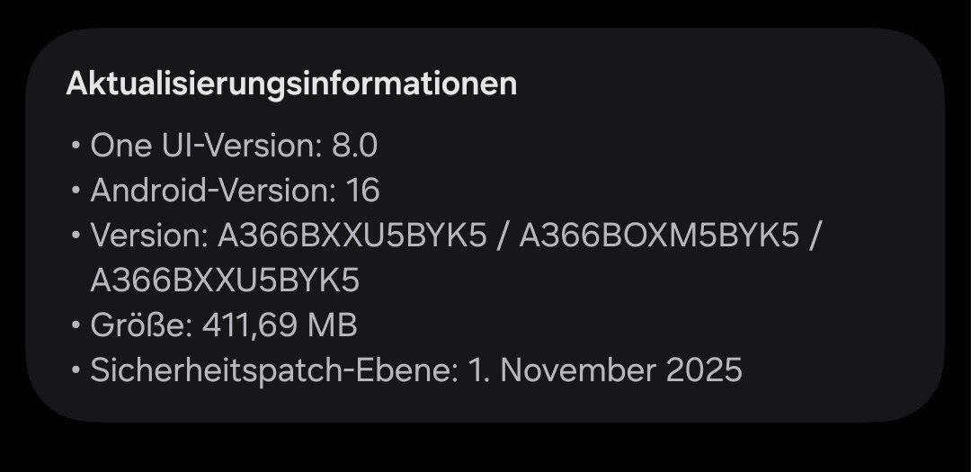Click the word MB in size line

click(x=334, y=325)
